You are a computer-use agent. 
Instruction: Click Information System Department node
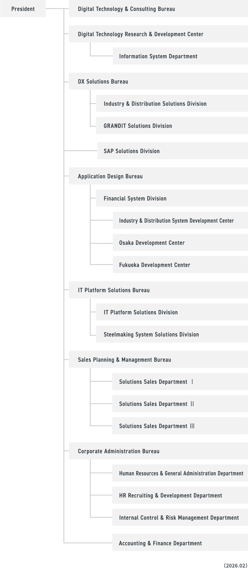(x=180, y=56)
